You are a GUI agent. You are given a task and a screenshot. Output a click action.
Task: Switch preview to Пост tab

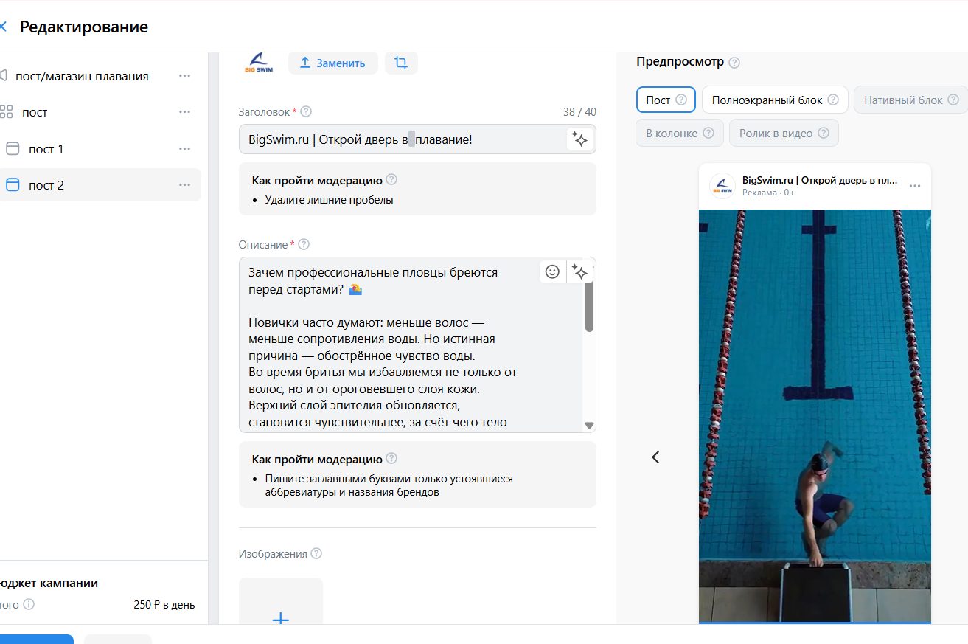click(x=666, y=100)
